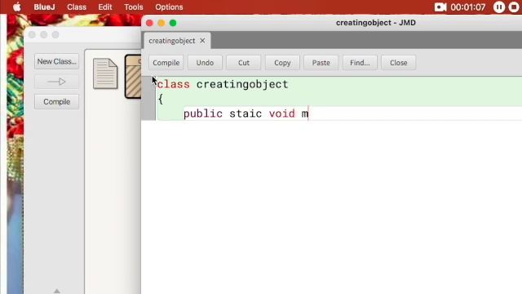The height and width of the screenshot is (294, 522).
Task: Click the Paste button
Action: click(321, 63)
